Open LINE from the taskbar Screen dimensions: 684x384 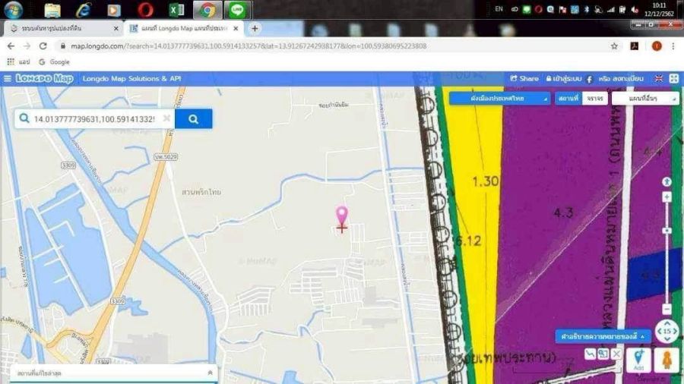[x=237, y=10]
